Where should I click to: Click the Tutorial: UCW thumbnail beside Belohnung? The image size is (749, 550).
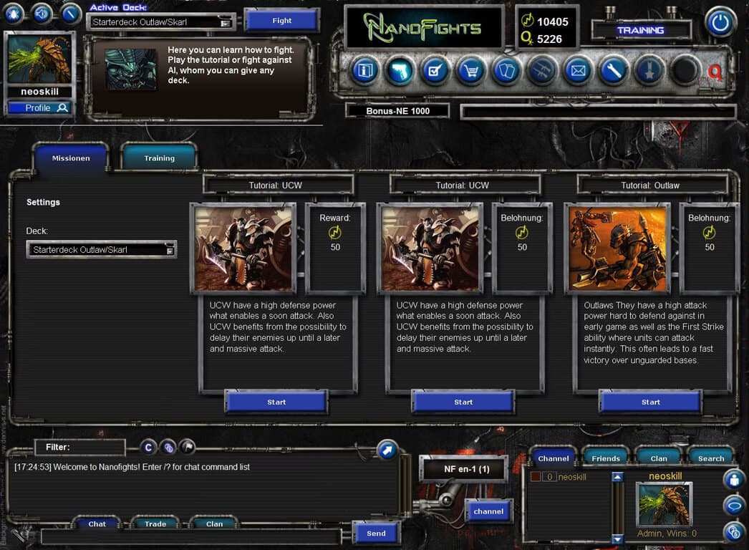pyautogui.click(x=430, y=248)
